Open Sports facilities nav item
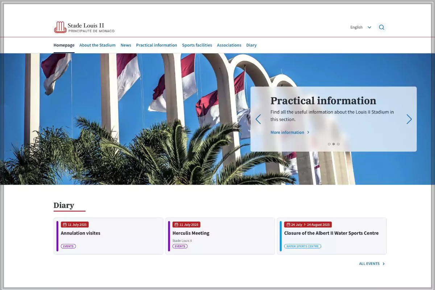Viewport: 435px width, 290px height. [197, 45]
